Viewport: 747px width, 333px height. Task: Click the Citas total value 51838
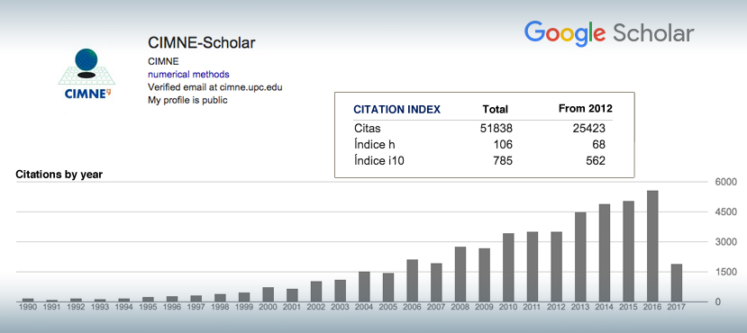(496, 128)
